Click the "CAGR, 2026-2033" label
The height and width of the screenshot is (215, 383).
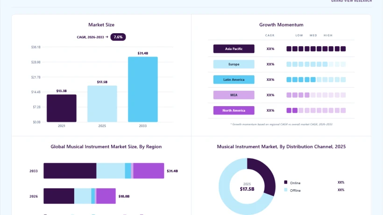(90, 37)
